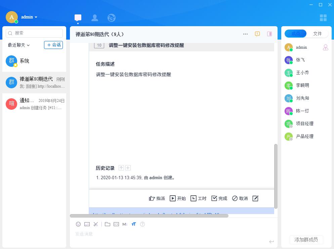Image resolution: width=334 pixels, height=249 pixels.
Task: Open the emoji picker icon
Action: pos(78,224)
